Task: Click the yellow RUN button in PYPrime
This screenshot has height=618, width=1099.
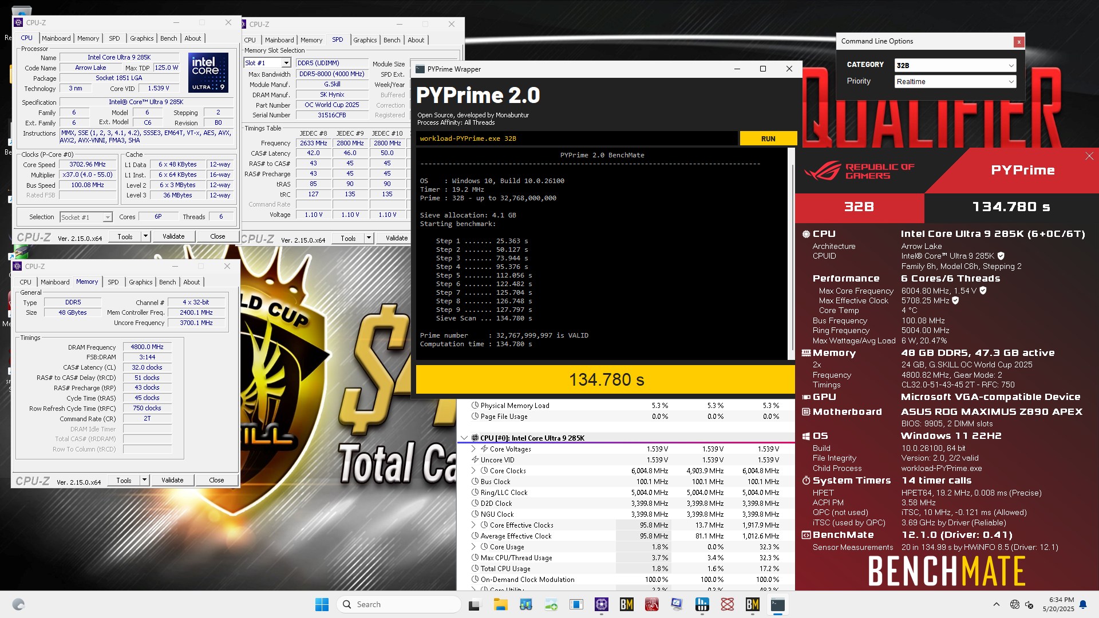Action: pos(768,138)
